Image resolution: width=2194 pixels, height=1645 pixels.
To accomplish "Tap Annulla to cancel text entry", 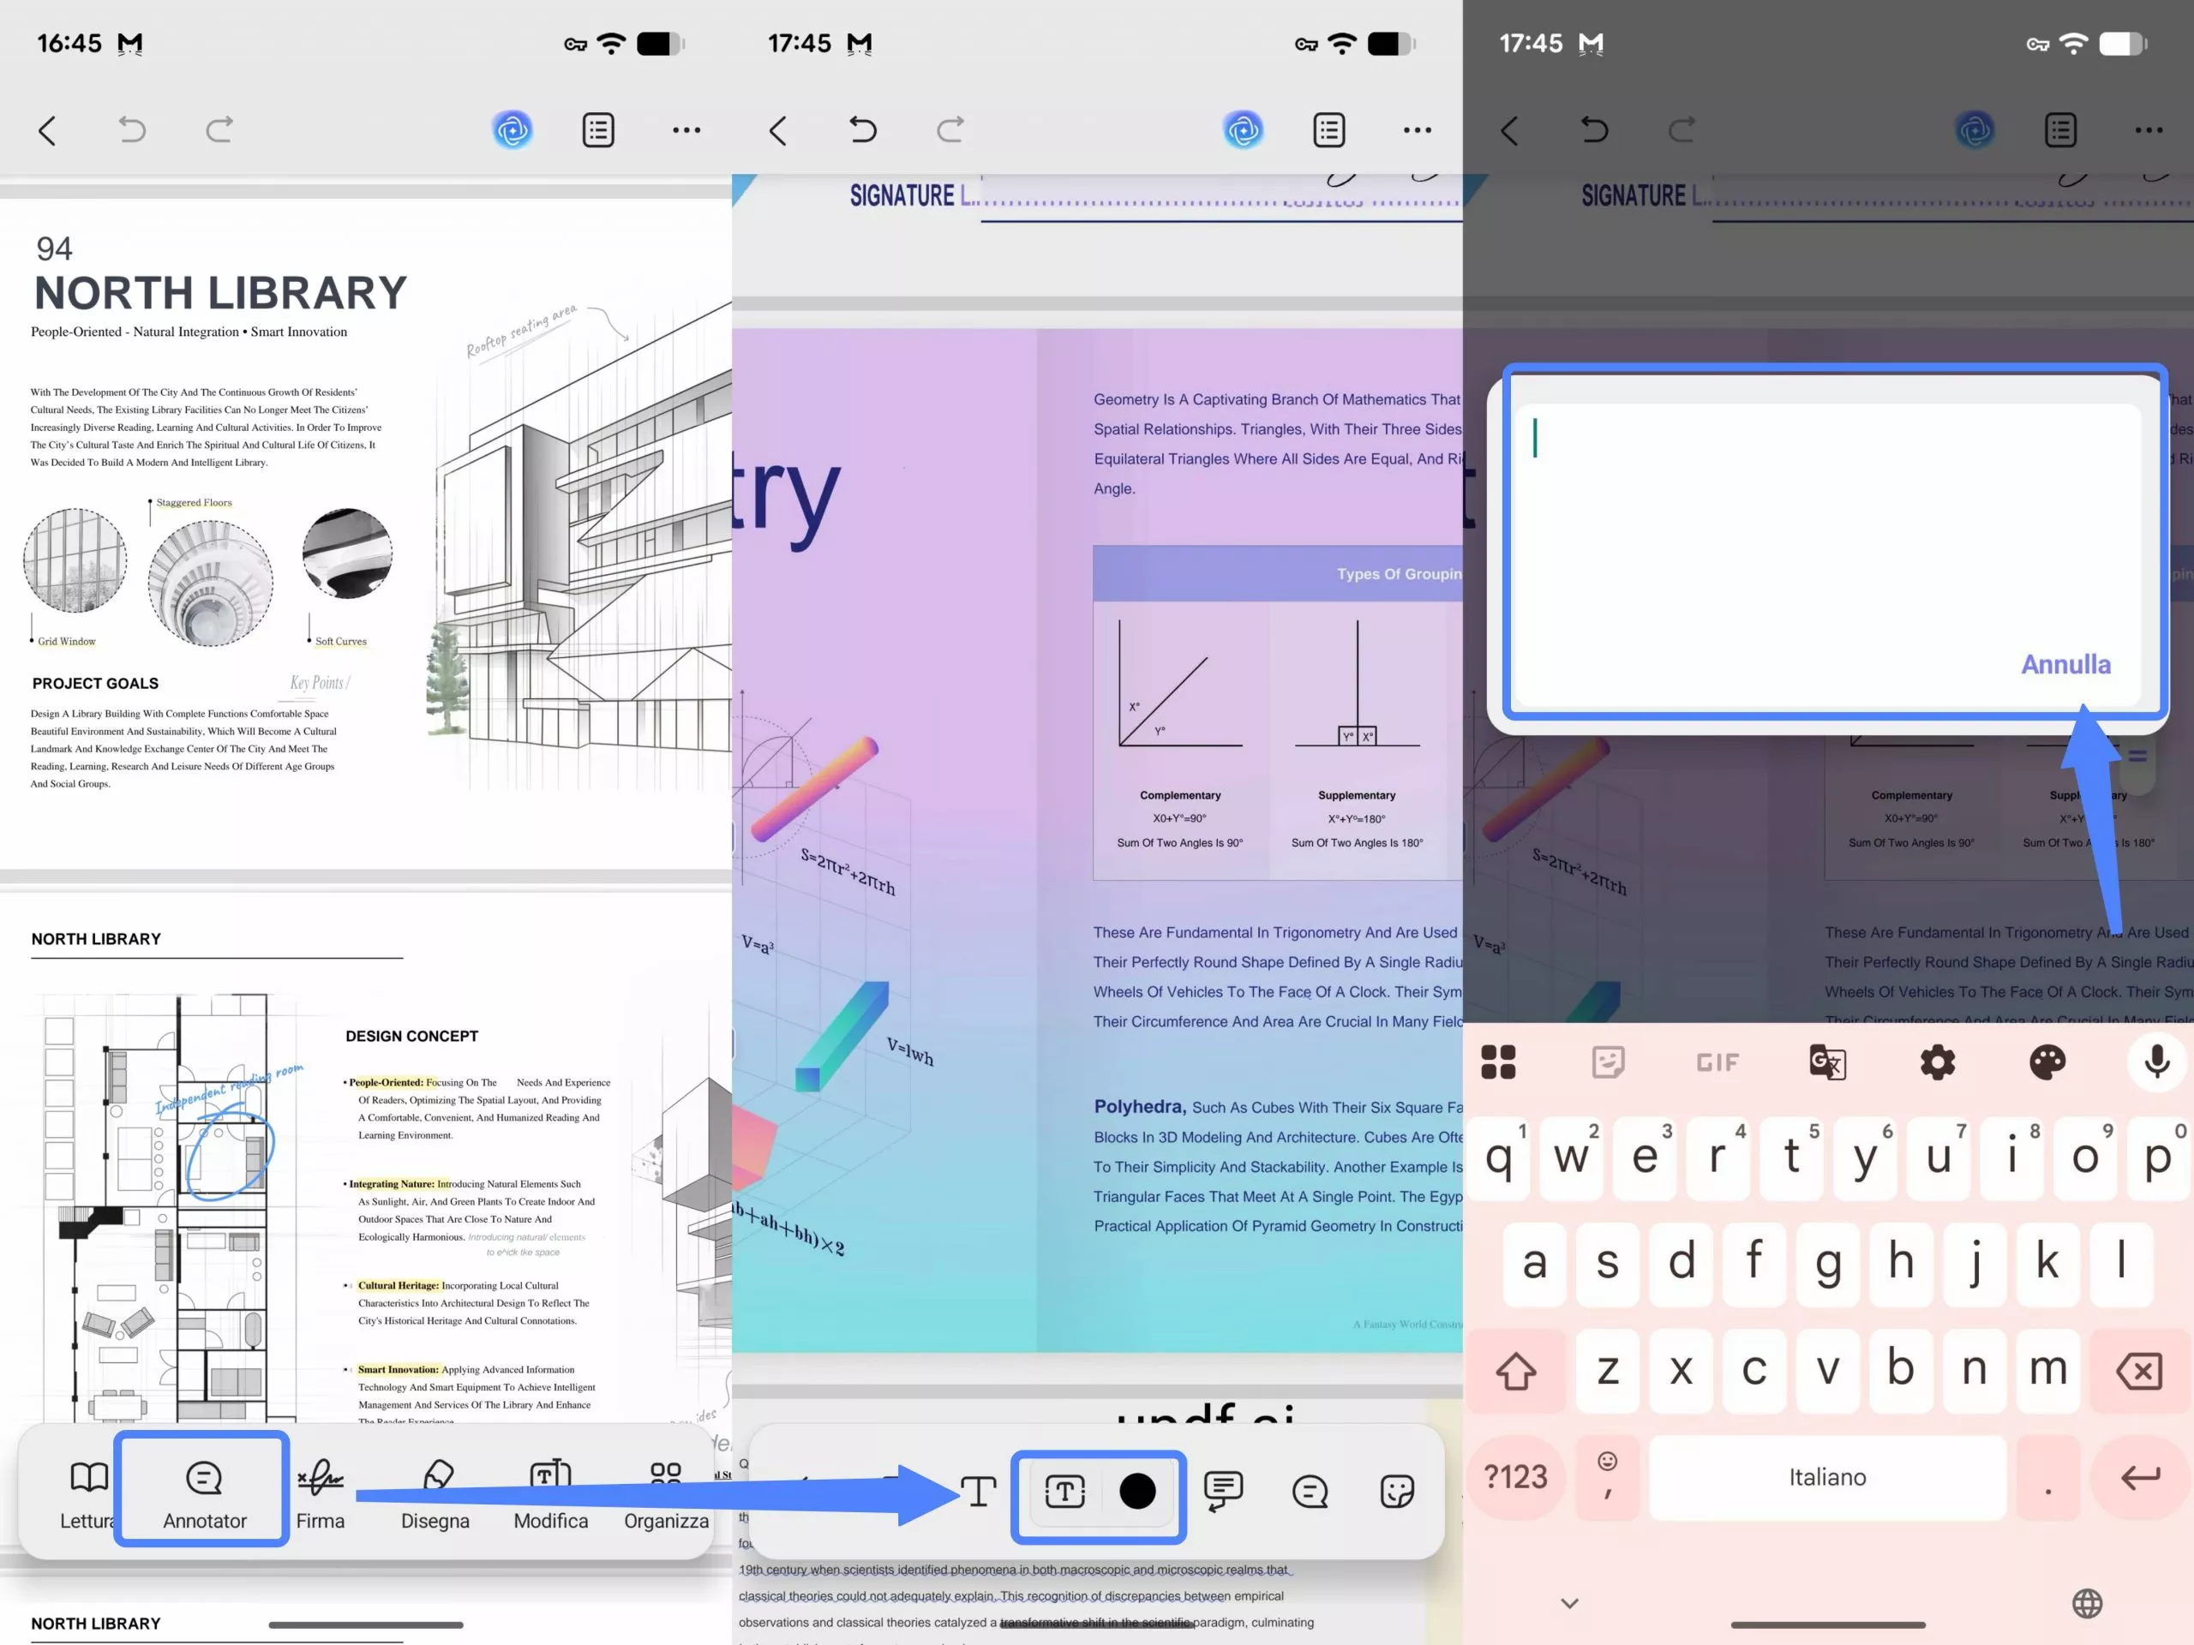I will 2065,664.
